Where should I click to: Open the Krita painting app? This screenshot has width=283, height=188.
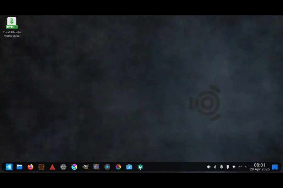[x=74, y=167]
